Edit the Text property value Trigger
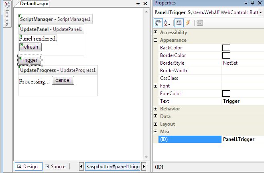 tap(243, 101)
